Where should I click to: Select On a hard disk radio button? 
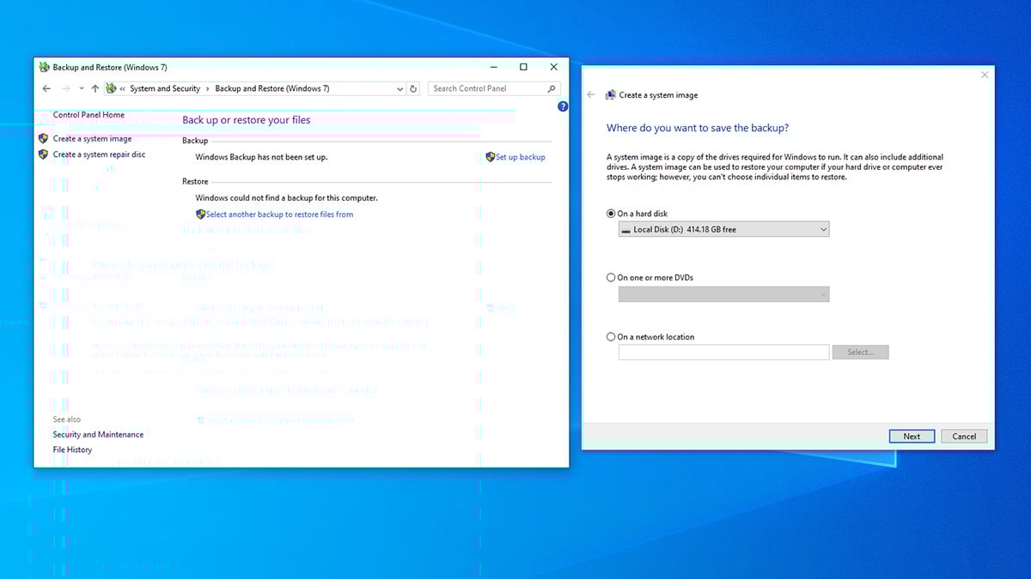[611, 214]
